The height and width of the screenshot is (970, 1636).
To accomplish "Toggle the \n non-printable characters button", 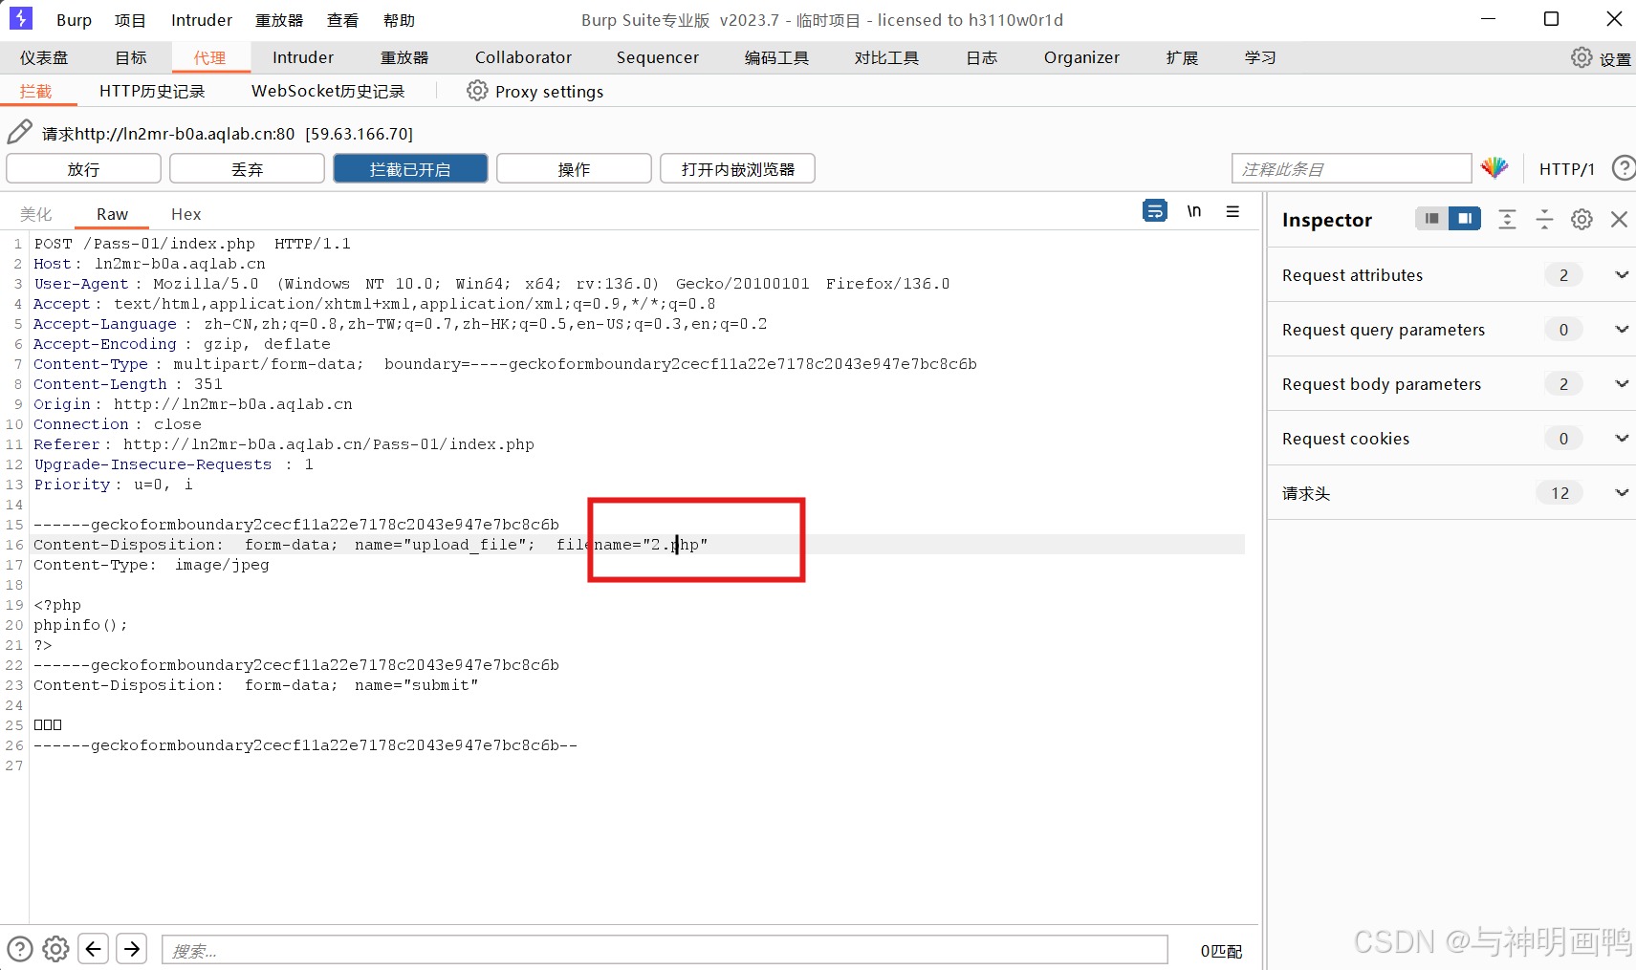I will [1194, 211].
